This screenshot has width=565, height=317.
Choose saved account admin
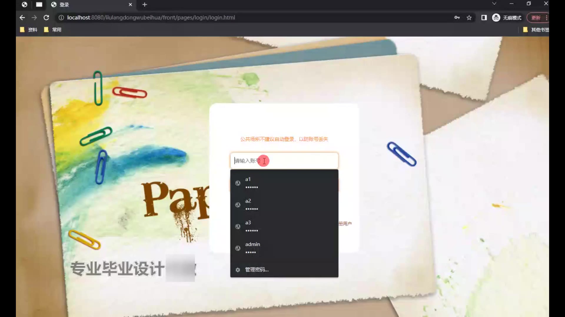coord(284,248)
